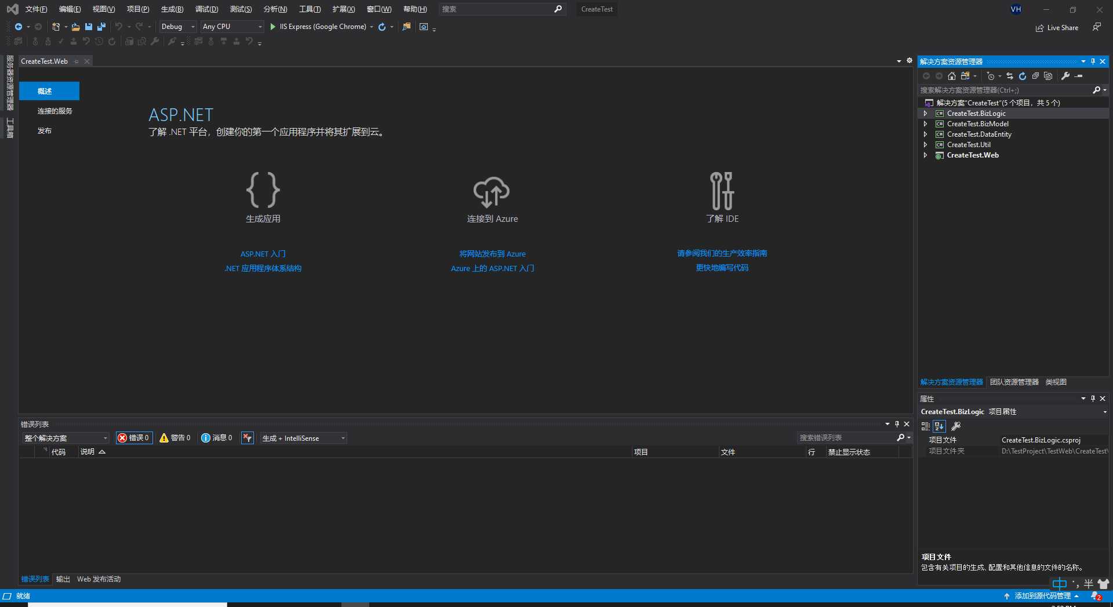Click the settings gear above the editor

[909, 60]
